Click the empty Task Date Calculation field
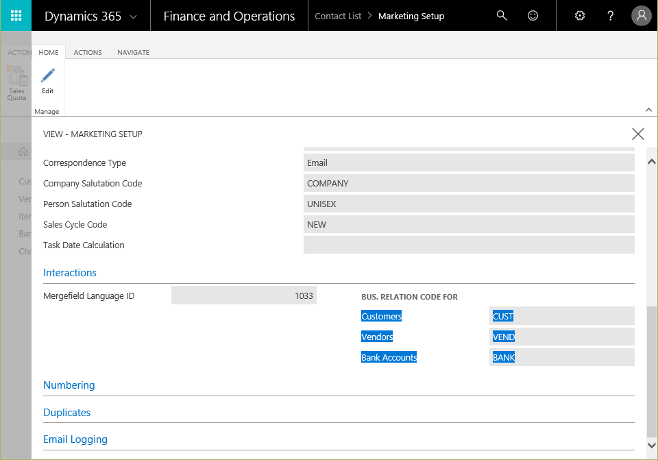 (469, 245)
